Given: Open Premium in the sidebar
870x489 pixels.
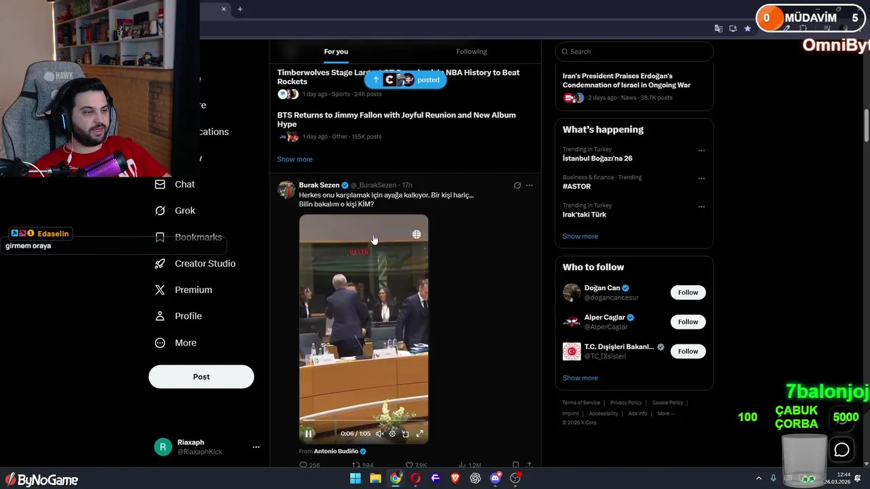Looking at the screenshot, I should (x=184, y=289).
